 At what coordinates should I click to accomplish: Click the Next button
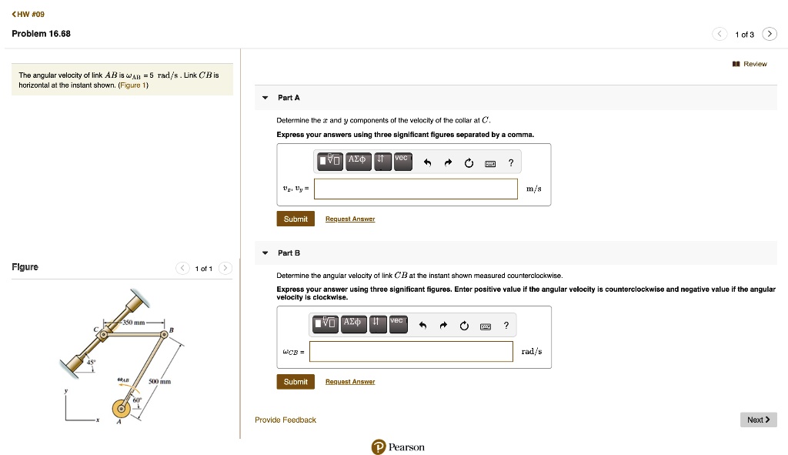click(758, 420)
